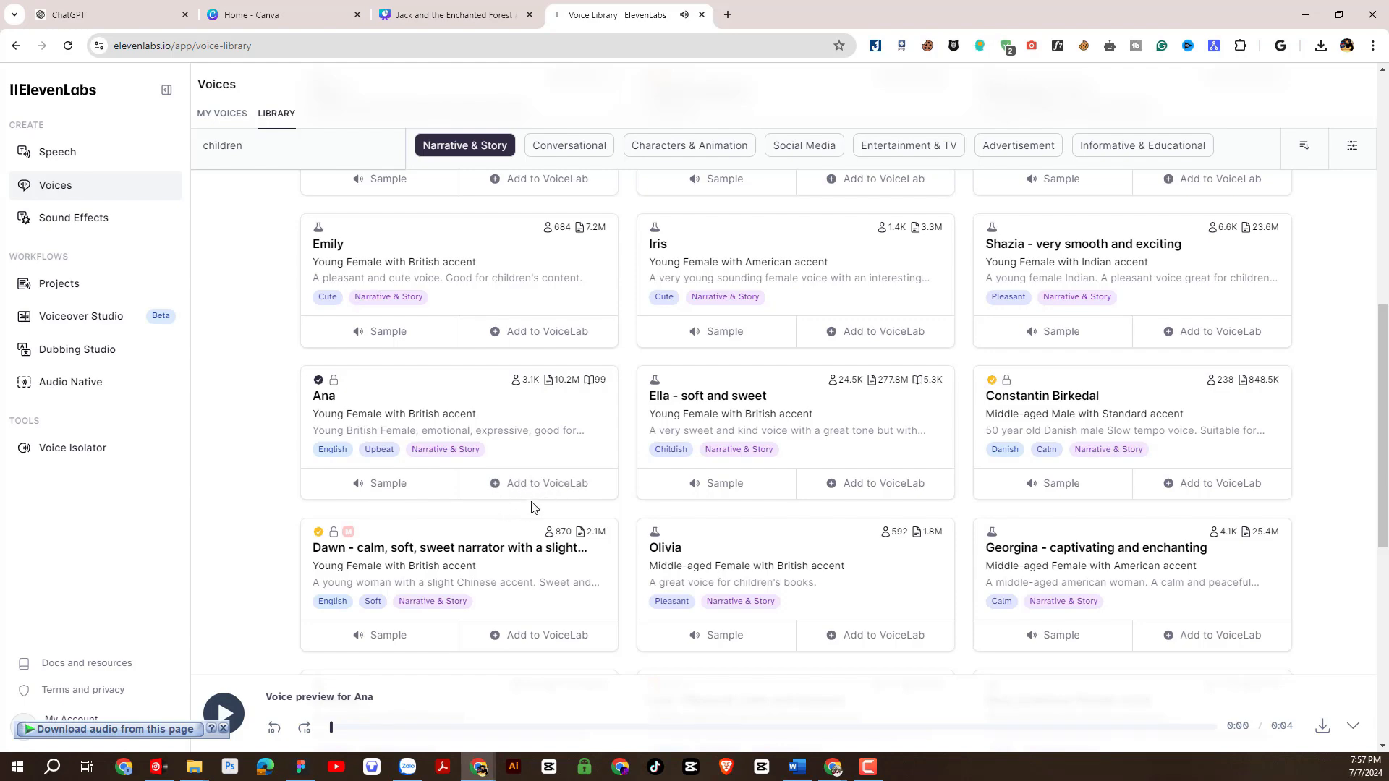Open Voiceover Studio Beta
Image resolution: width=1389 pixels, height=781 pixels.
(x=95, y=316)
